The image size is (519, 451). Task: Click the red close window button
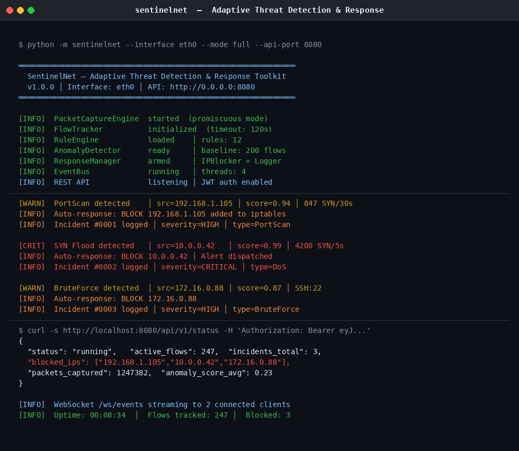point(10,10)
